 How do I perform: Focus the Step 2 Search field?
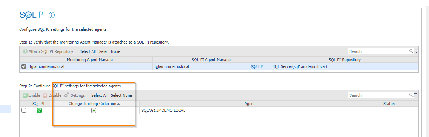(x=378, y=95)
